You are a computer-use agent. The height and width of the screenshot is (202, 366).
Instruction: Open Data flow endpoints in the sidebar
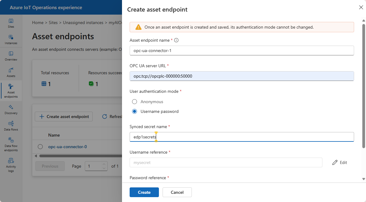point(11,144)
